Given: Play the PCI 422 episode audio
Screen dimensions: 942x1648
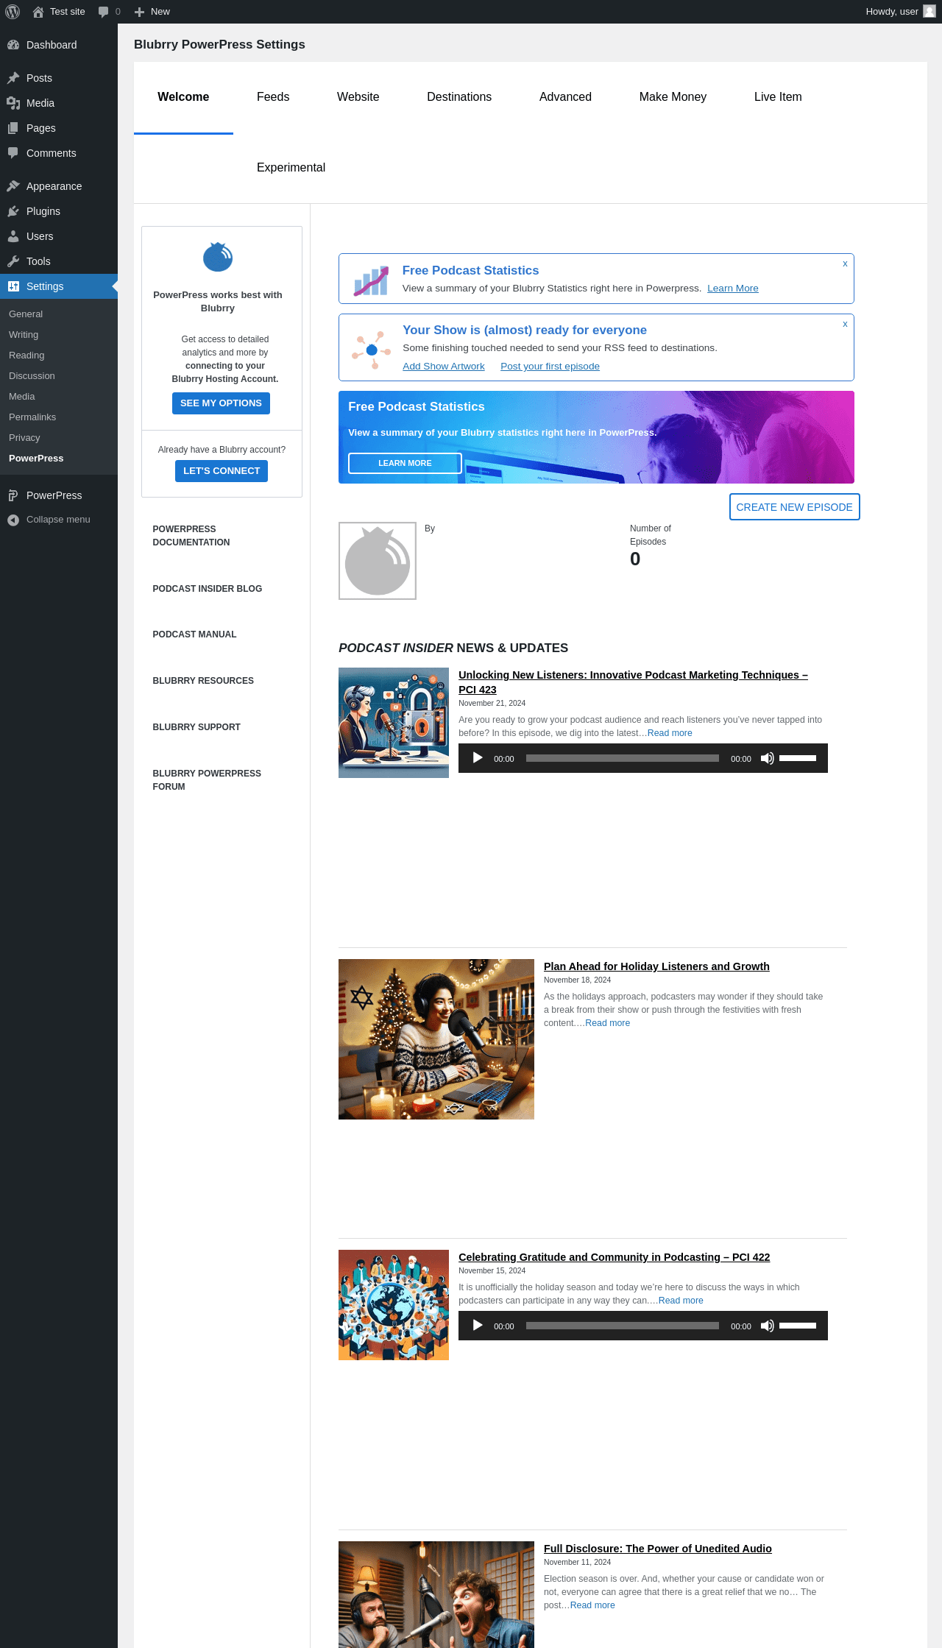Looking at the screenshot, I should pyautogui.click(x=478, y=1326).
